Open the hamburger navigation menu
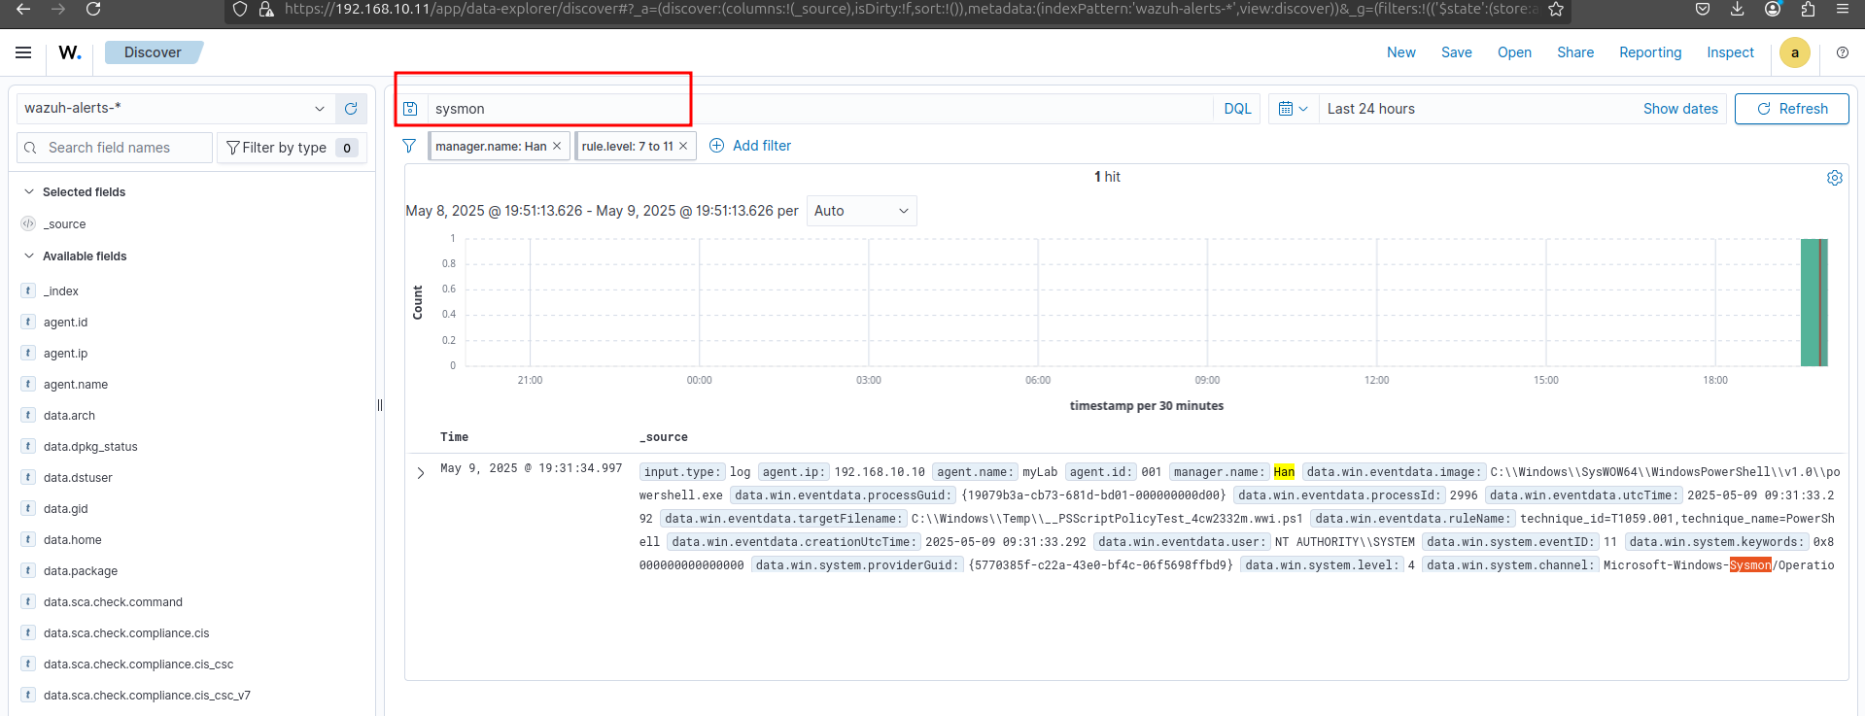 pyautogui.click(x=23, y=52)
